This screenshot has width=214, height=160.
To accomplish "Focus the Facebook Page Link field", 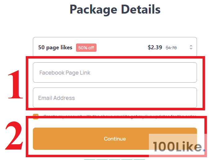I will click(115, 73).
